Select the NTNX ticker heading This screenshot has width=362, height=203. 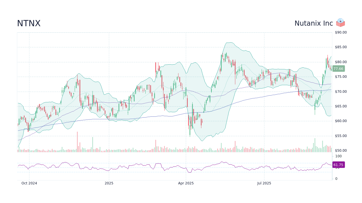coord(29,23)
